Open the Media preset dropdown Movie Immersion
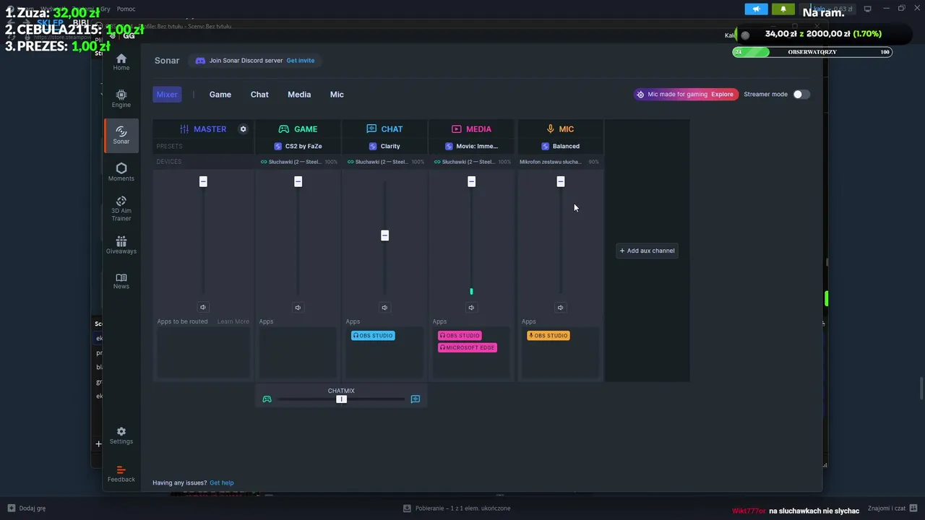Viewport: 925px width, 520px height. [x=471, y=146]
